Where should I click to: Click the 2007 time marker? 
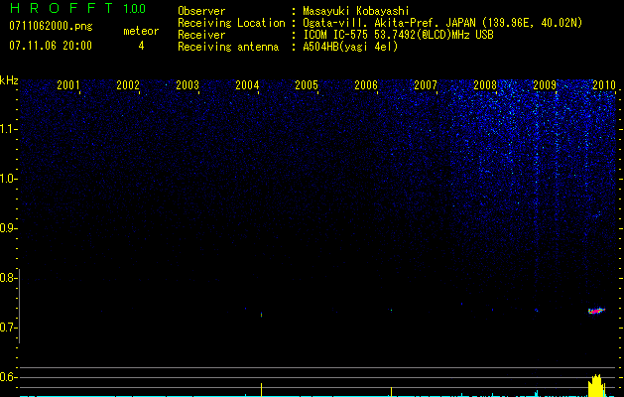pos(426,84)
